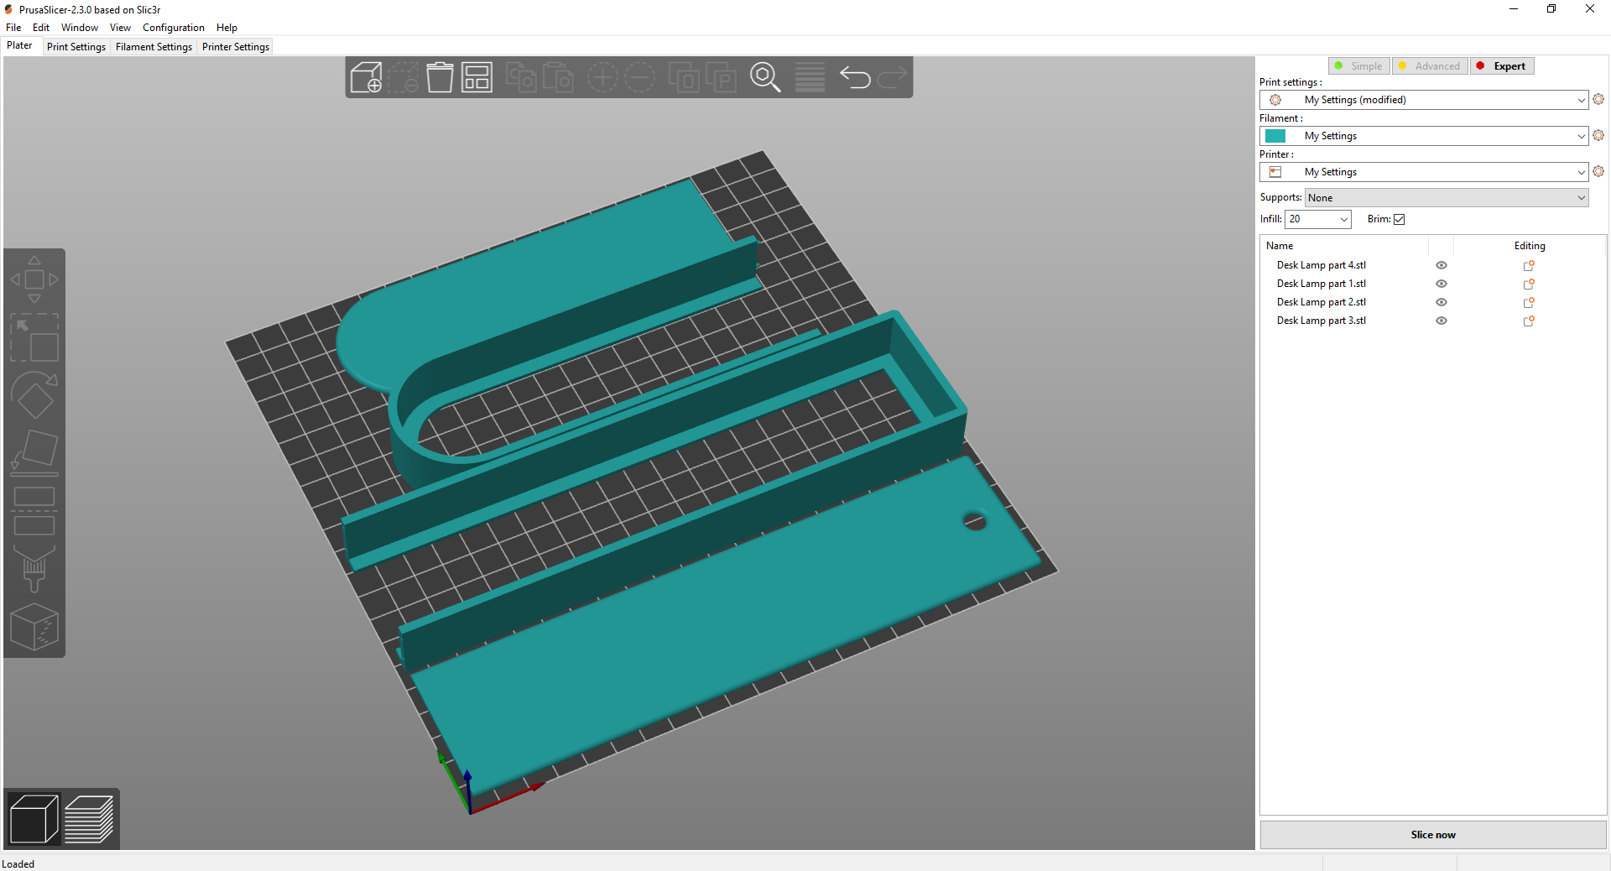Open the Supports dropdown
The width and height of the screenshot is (1611, 871).
point(1444,197)
